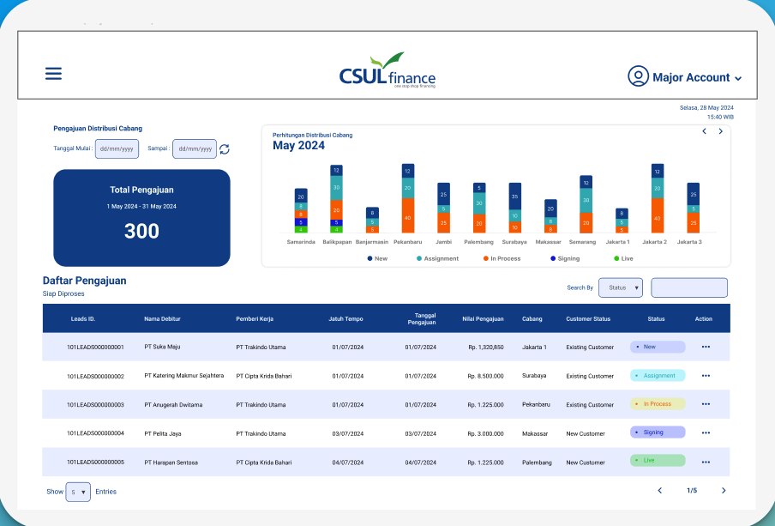Expand the Major Account dropdown

pyautogui.click(x=738, y=78)
